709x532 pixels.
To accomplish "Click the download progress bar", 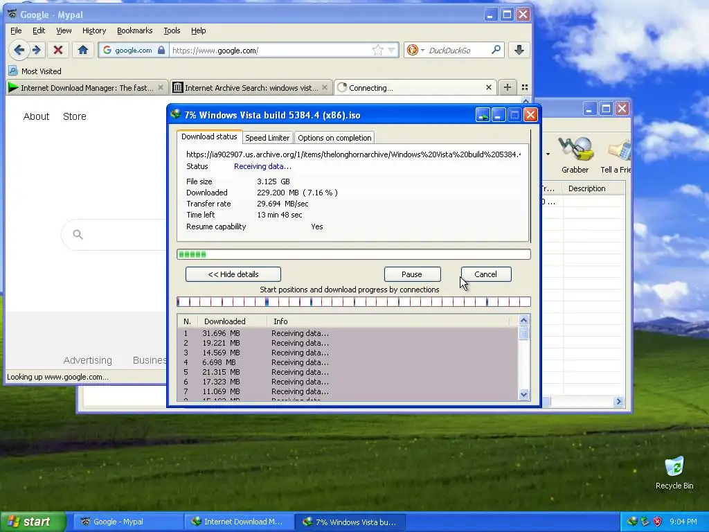I will point(354,254).
